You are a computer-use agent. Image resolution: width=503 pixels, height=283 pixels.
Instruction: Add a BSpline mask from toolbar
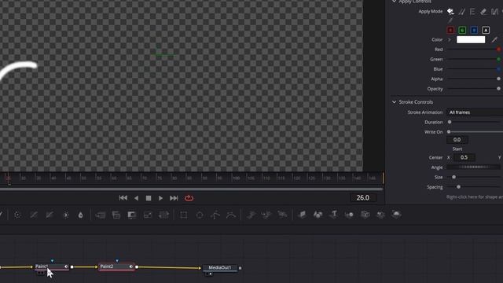click(x=231, y=215)
